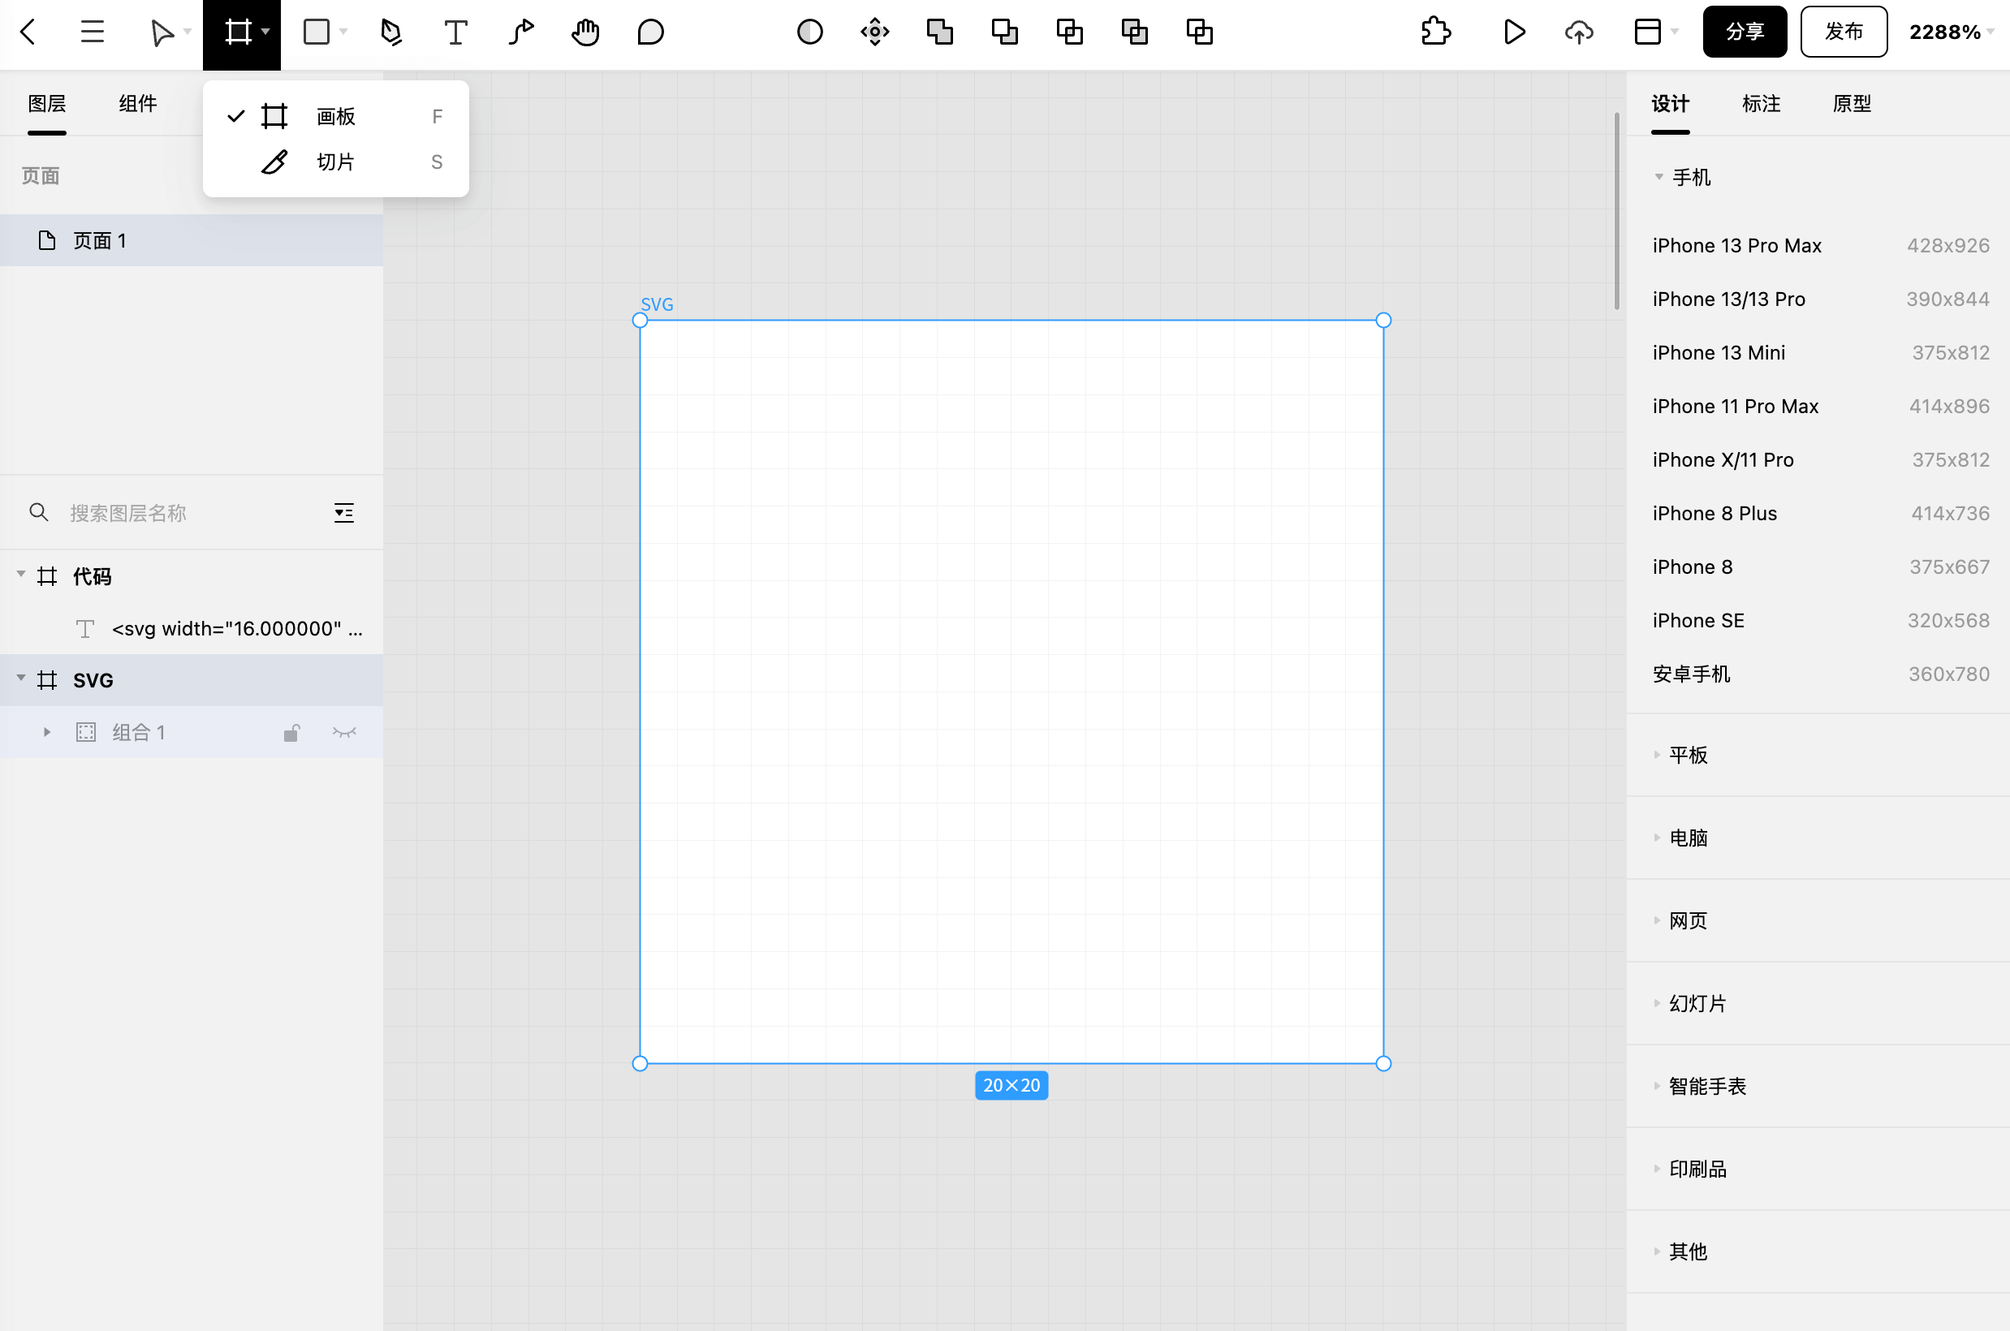Collapse the 代码 frame layer
This screenshot has width=2010, height=1331.
pos(21,575)
